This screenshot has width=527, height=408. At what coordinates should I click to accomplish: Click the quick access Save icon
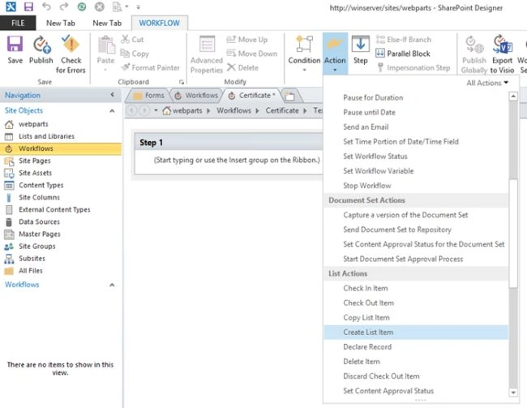coord(29,6)
